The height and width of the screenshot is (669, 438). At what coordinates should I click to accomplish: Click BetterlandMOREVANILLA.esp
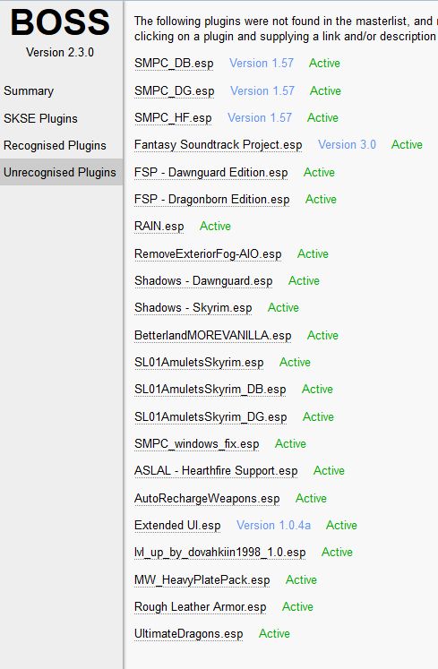212,335
